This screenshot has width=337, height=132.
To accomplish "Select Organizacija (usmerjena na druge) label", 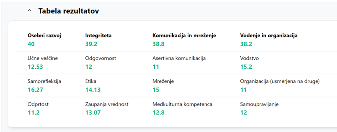I will (x=280, y=81).
